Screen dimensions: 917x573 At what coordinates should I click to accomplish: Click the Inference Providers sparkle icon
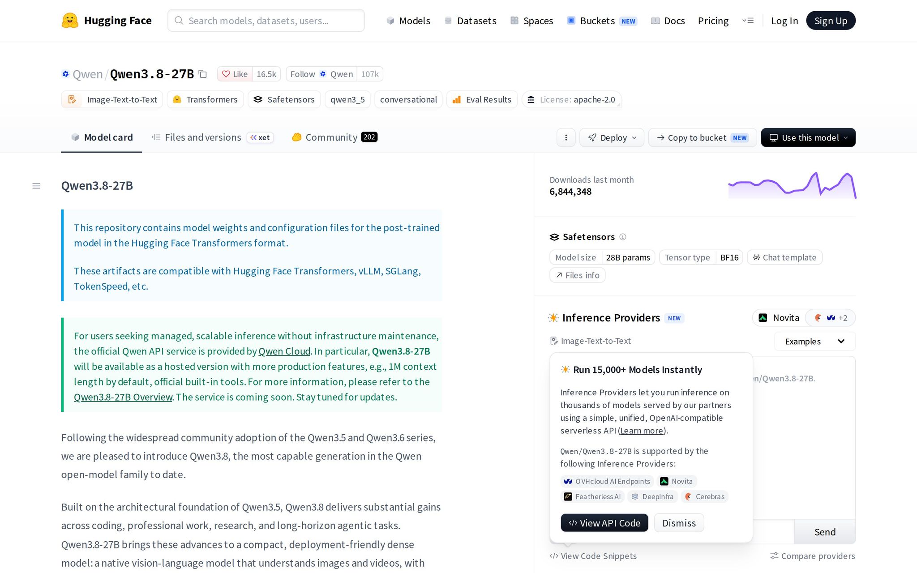coord(553,318)
